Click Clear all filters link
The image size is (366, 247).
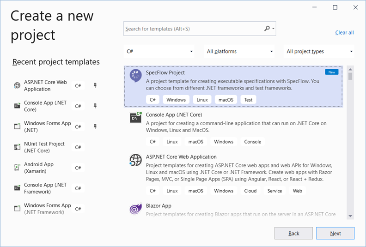[x=344, y=33]
